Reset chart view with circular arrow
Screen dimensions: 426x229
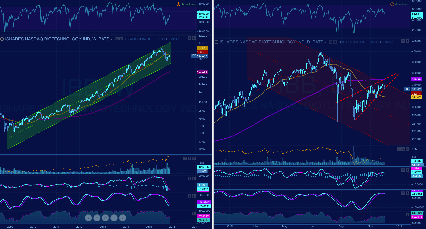pos(105,218)
